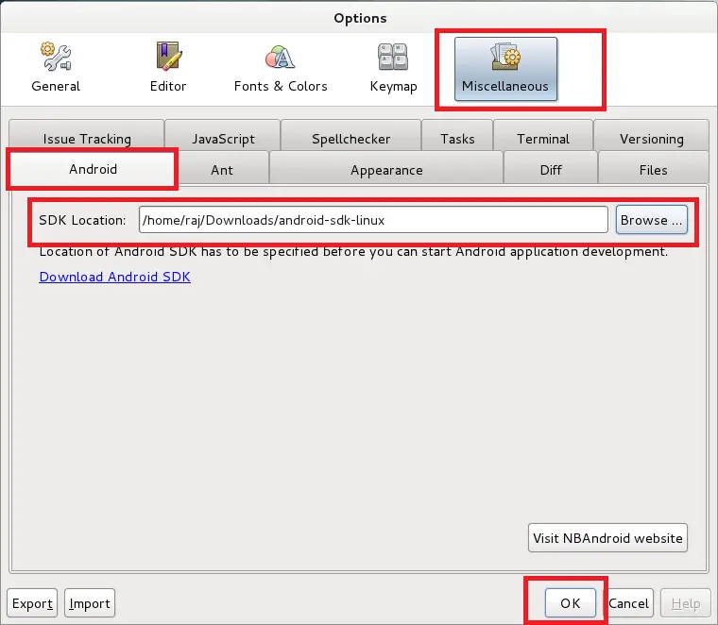Open the Download Android SDK link

(115, 277)
